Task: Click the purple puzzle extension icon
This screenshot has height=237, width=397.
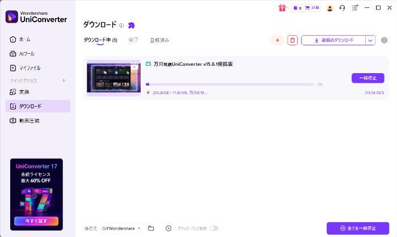Action: [x=132, y=26]
